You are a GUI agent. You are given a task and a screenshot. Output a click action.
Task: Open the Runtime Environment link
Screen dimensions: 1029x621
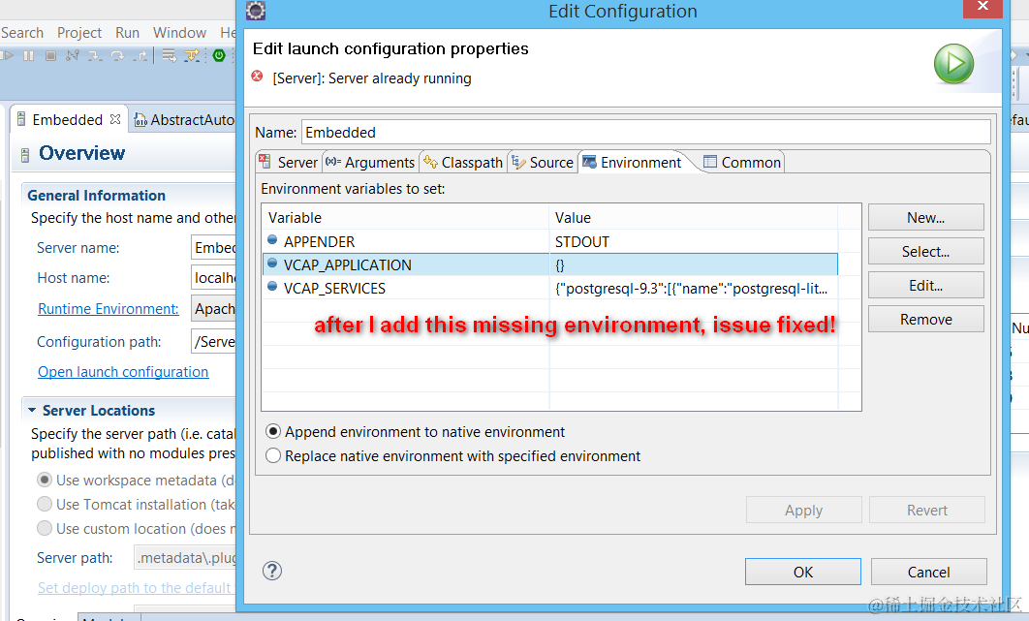(109, 308)
